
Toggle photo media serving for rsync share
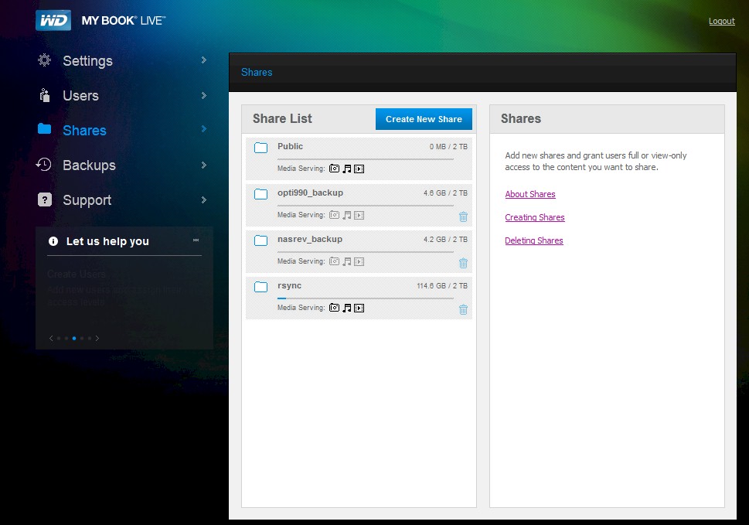tap(335, 308)
